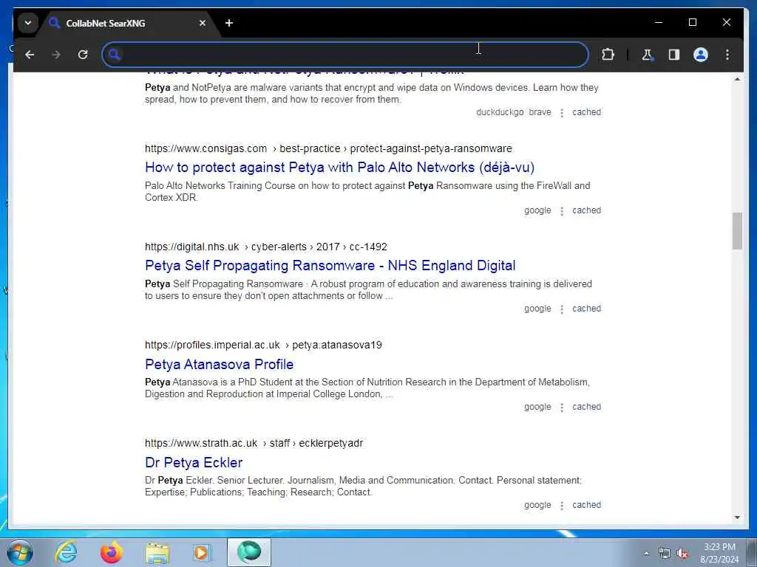757x567 pixels.
Task: Open cached link for NHS result
Action: pyautogui.click(x=586, y=309)
